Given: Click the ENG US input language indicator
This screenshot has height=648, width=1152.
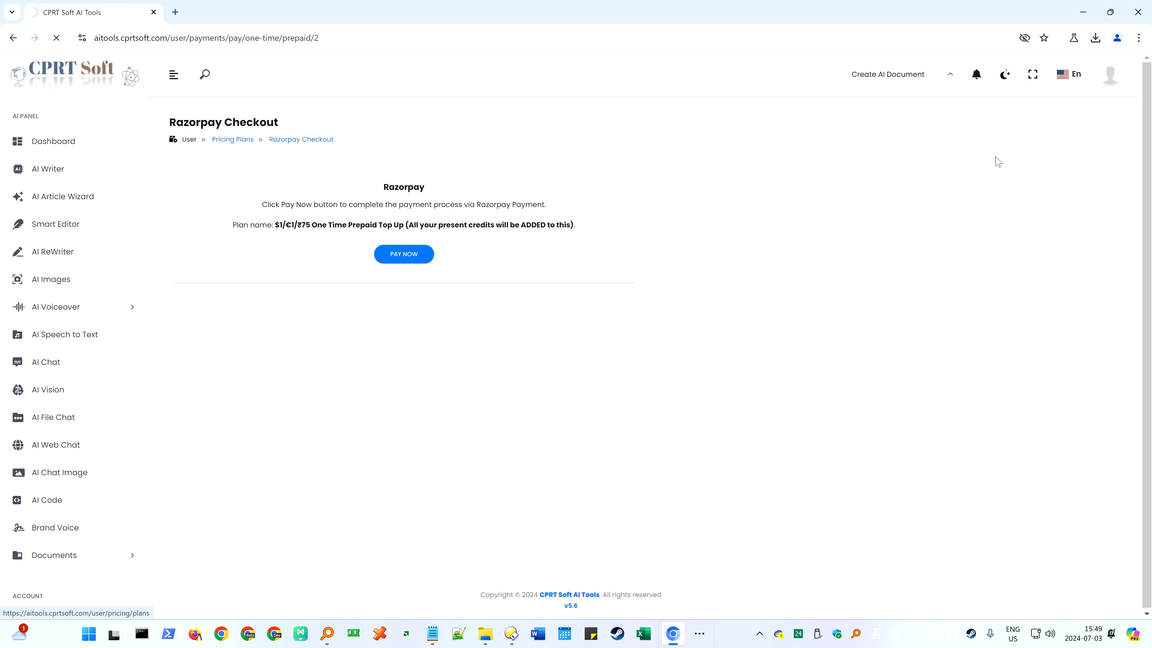Looking at the screenshot, I should point(1013,634).
